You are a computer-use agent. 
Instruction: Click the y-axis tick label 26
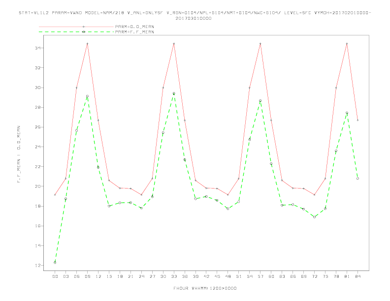[x=38, y=127]
